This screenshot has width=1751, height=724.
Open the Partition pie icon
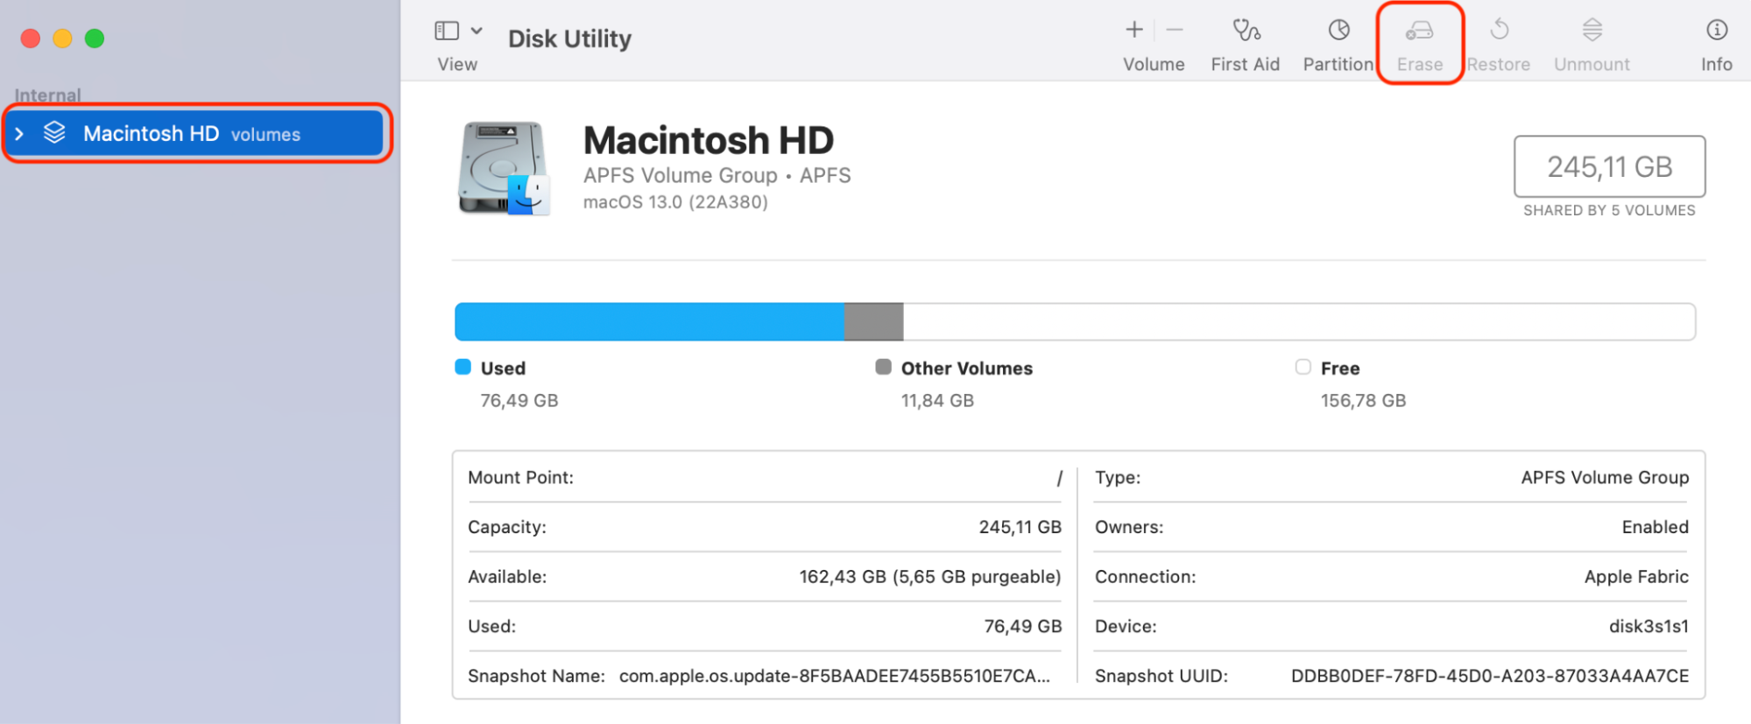point(1338,30)
